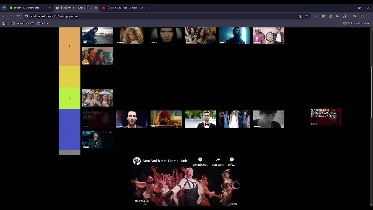This screenshot has width=373, height=210.
Task: Select the grayscale young boy thumbnail
Action: (x=269, y=119)
